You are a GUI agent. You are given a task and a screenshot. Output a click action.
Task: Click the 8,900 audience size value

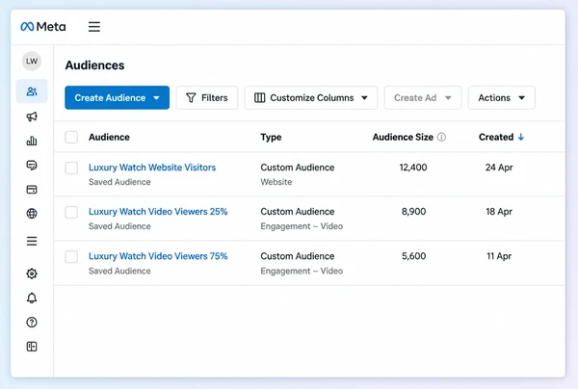click(413, 212)
